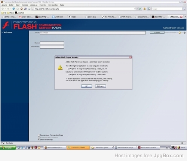Click the browser Back arrow
Image resolution: width=187 pixels, height=161 pixels.
tap(3, 9)
